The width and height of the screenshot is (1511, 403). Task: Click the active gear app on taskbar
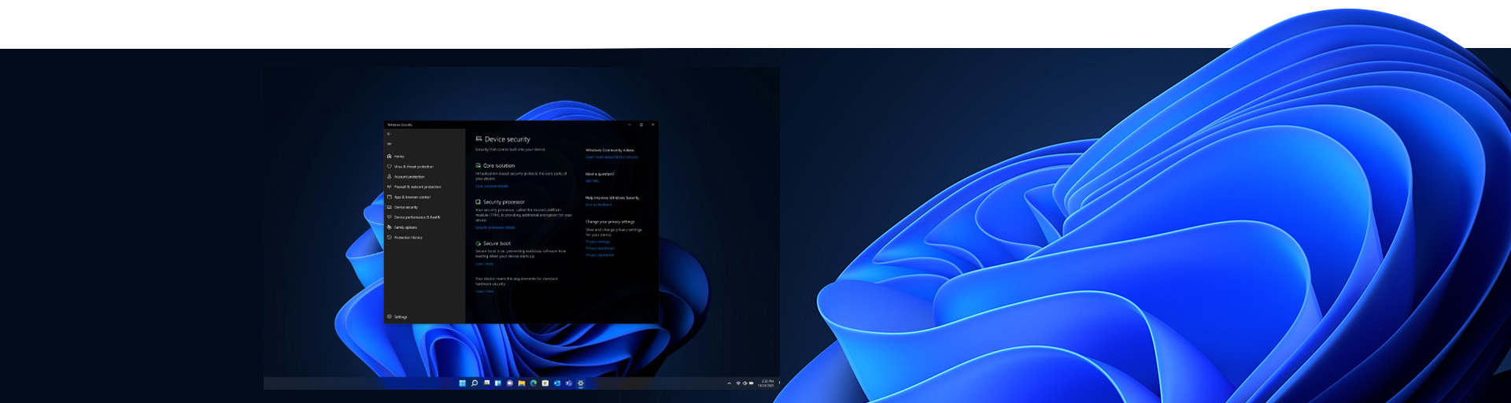coord(581,383)
